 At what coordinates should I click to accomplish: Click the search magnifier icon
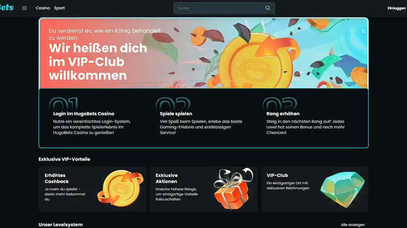267,8
